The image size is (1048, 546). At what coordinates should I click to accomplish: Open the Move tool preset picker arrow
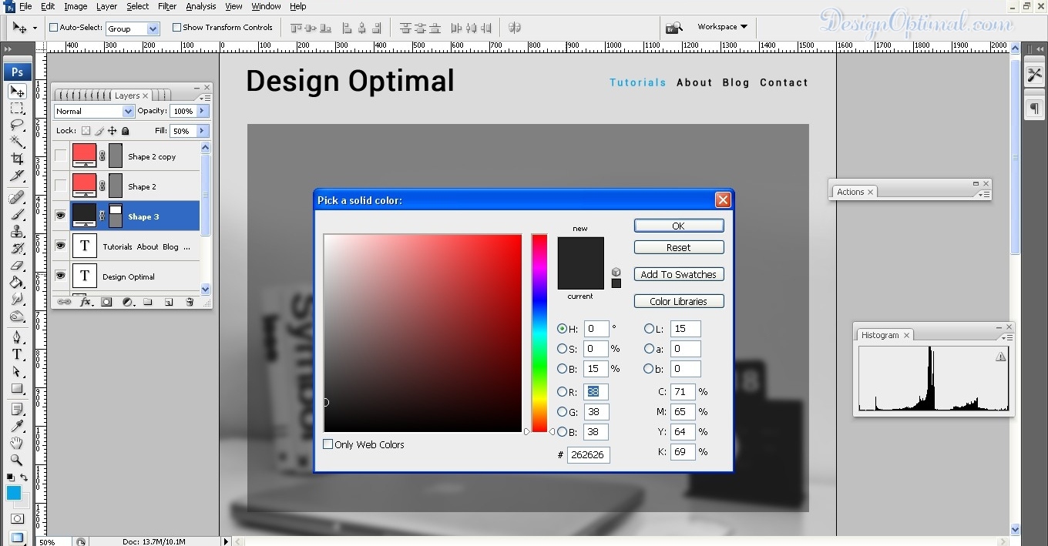35,28
